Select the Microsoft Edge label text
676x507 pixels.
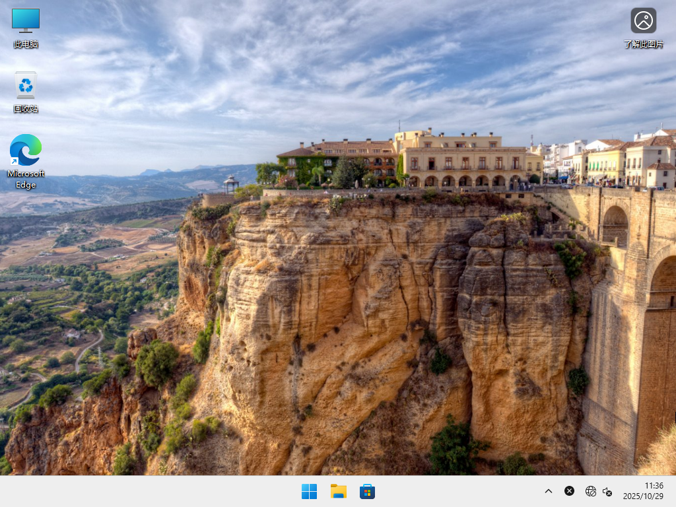(x=25, y=179)
